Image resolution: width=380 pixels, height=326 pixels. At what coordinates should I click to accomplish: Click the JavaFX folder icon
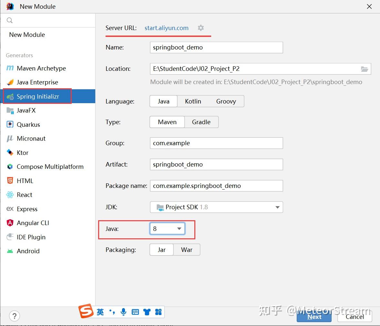click(10, 111)
